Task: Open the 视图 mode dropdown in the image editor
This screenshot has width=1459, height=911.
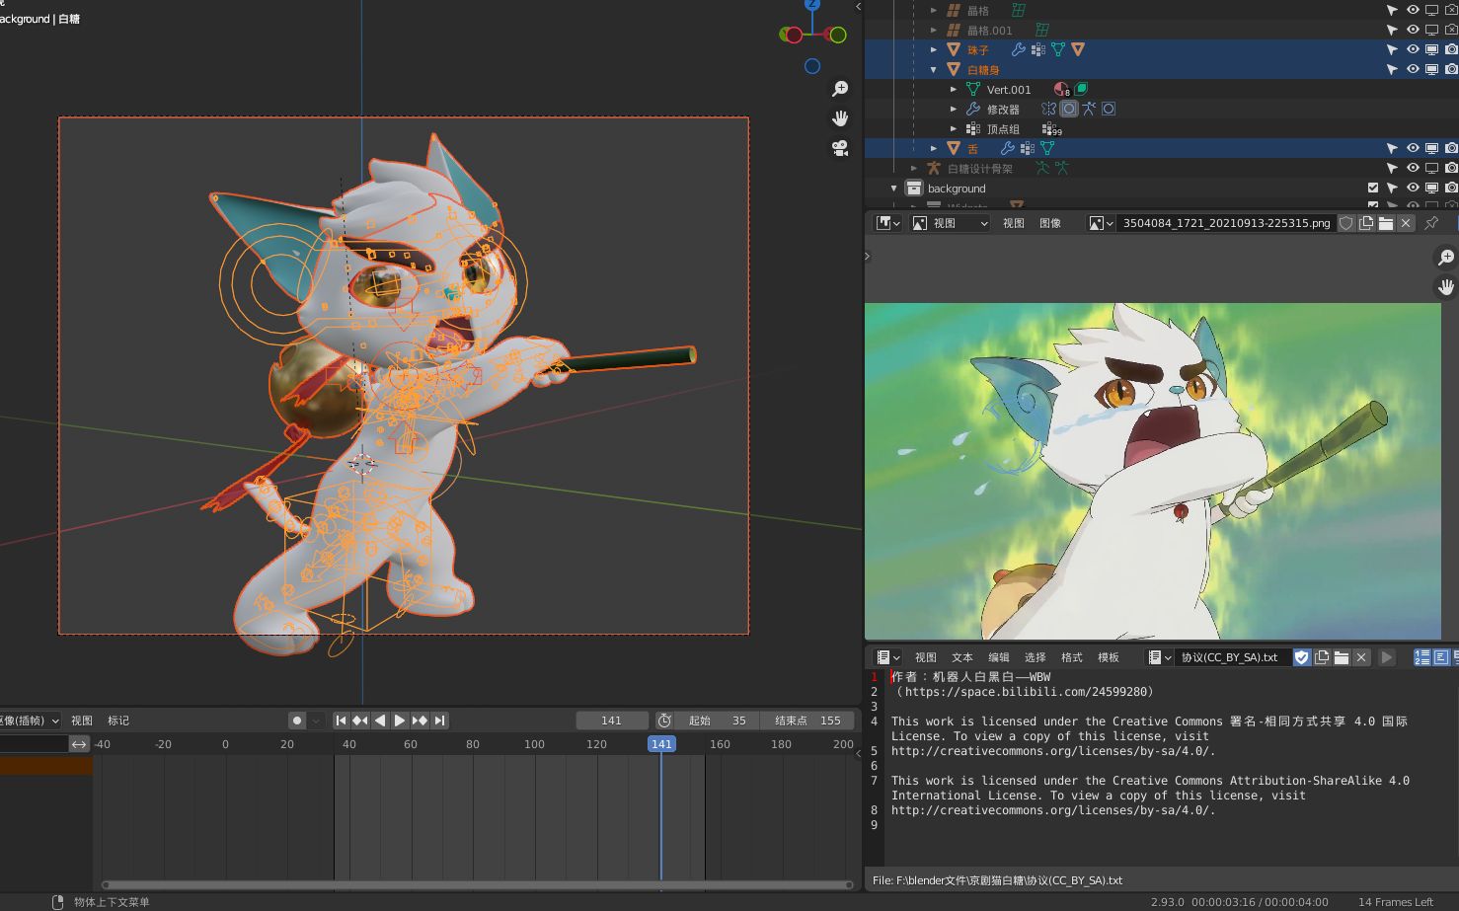Action: click(x=950, y=222)
